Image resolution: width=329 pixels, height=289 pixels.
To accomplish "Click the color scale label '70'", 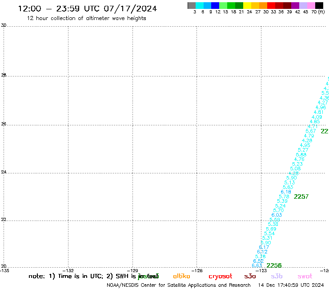I will 314,12.
